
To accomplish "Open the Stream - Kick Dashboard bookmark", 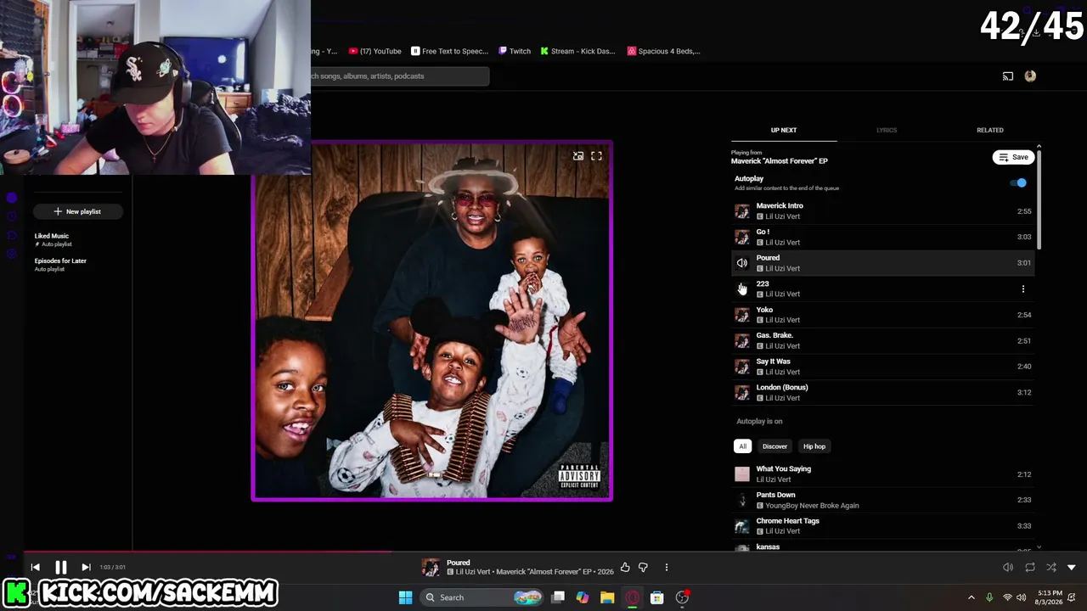I will click(x=577, y=51).
